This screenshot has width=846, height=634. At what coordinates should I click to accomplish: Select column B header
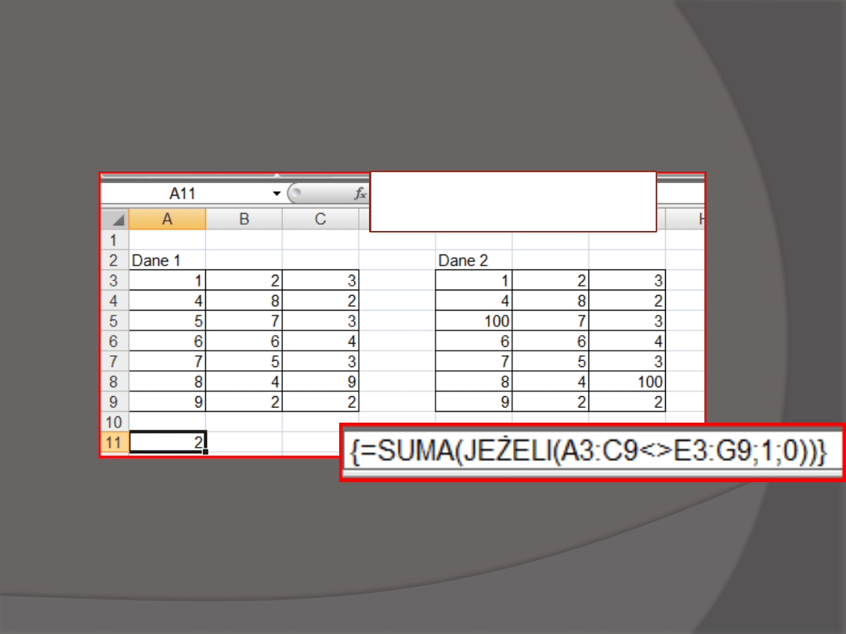pyautogui.click(x=244, y=220)
